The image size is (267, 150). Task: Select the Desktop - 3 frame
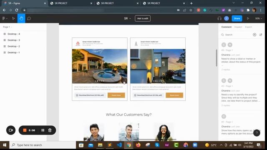coord(14,40)
